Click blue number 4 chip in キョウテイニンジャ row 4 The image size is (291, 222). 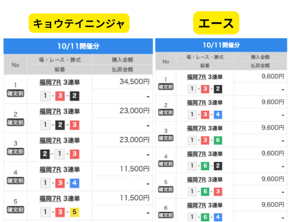click(74, 183)
